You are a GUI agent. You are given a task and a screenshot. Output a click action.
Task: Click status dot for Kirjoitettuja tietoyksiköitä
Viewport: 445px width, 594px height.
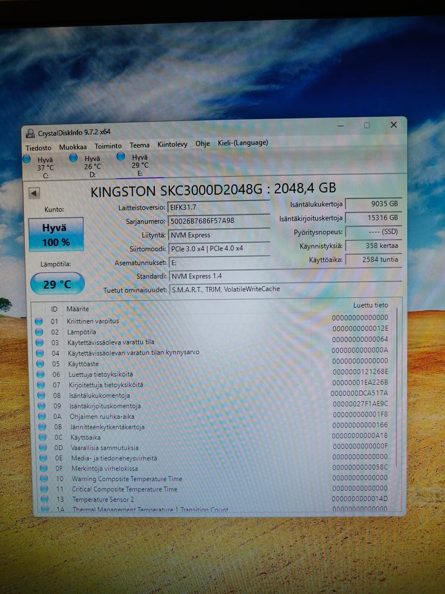point(41,385)
